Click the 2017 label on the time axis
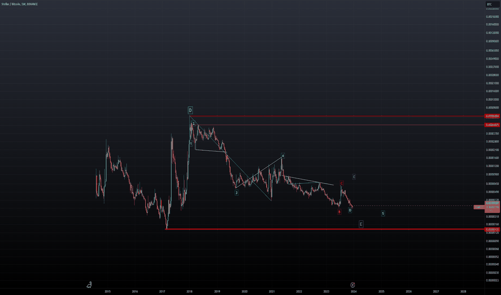501x295 pixels. click(162, 291)
